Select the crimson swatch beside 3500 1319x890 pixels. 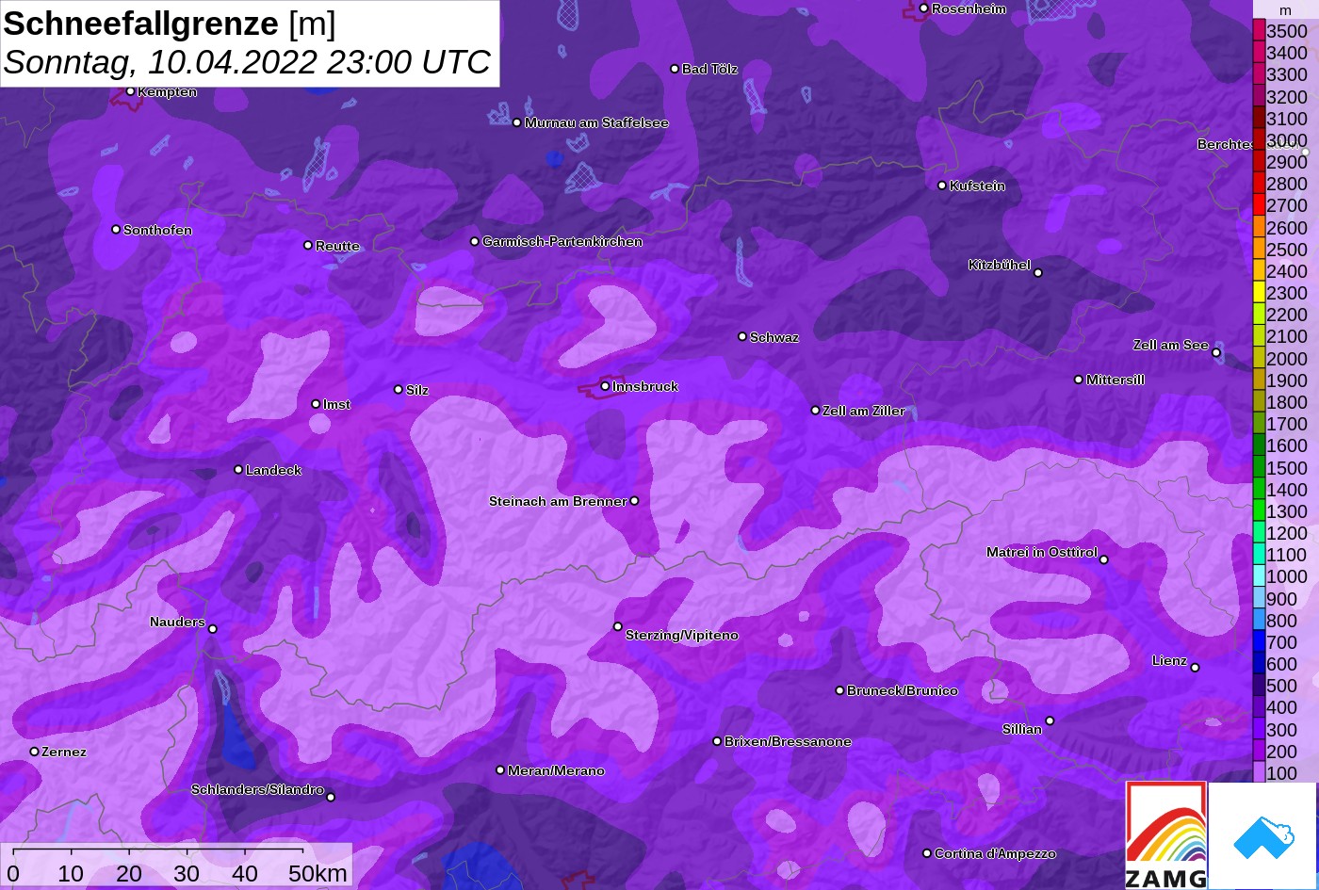pyautogui.click(x=1259, y=31)
